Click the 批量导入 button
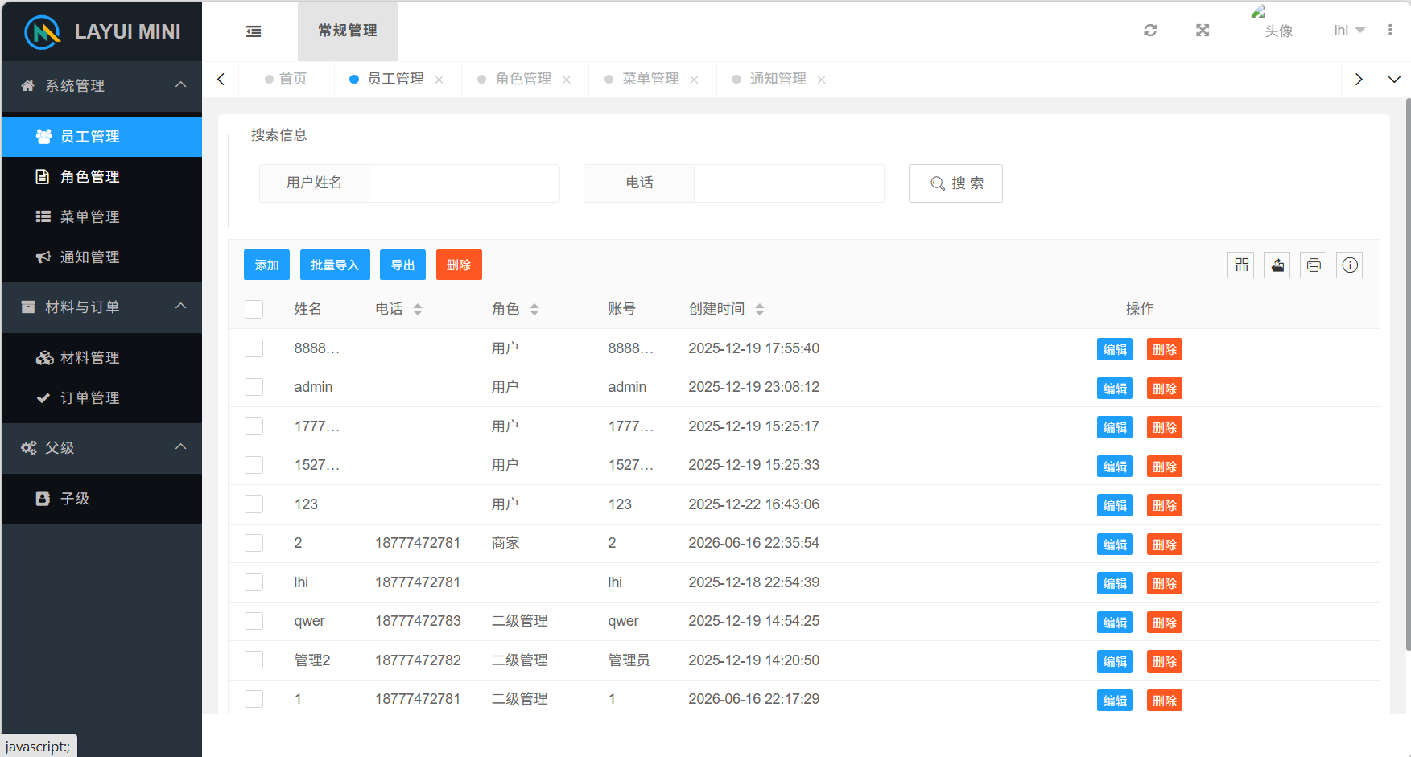This screenshot has width=1411, height=757. 335,265
